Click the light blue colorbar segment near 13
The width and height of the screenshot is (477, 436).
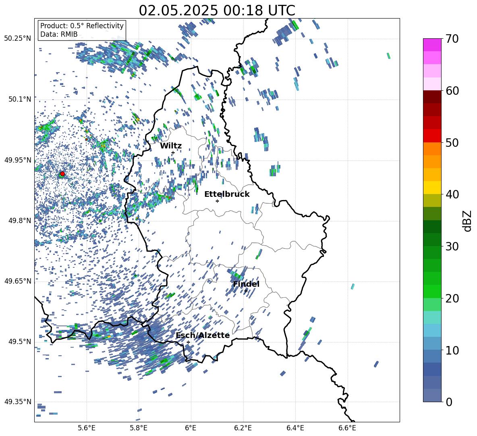pyautogui.click(x=432, y=330)
